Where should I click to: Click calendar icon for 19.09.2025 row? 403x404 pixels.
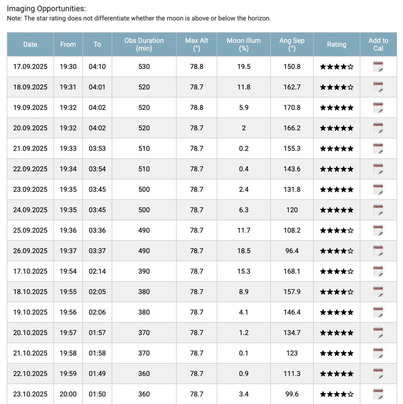378,108
